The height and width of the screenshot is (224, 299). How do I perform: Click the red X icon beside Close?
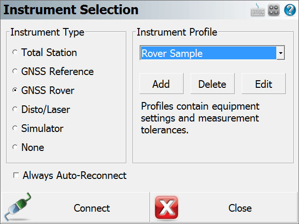click(x=167, y=207)
